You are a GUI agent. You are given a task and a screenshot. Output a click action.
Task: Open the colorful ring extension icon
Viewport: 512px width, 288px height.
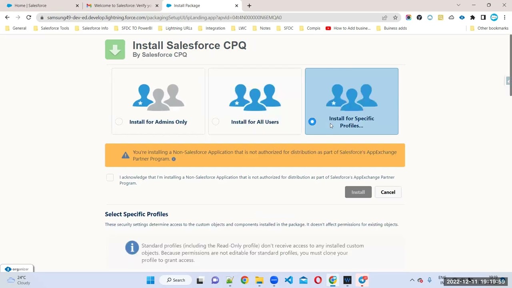coord(408,18)
